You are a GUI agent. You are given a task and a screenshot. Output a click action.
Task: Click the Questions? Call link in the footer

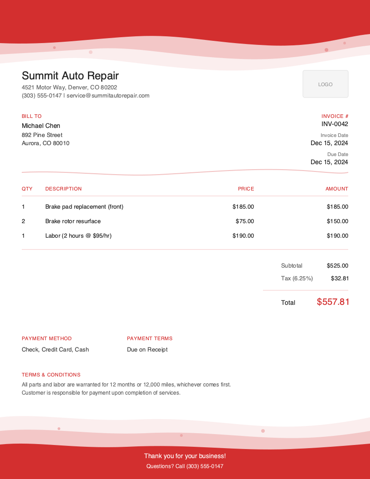[185, 466]
